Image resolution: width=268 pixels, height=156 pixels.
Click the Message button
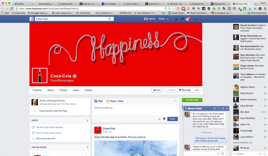(185, 90)
